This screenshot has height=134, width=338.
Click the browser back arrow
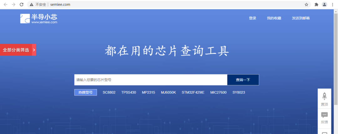click(5, 4)
